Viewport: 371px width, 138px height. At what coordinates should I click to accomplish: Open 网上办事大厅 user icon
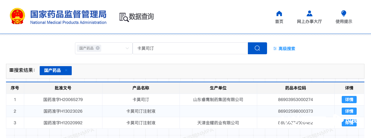pos(309,13)
